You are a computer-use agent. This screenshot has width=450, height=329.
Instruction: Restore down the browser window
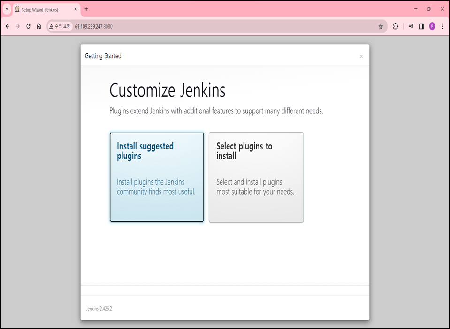click(429, 9)
